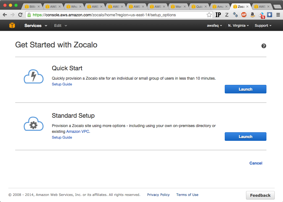Click the blue download-arrow extension icon
The width and height of the screenshot is (283, 202).
pos(269,15)
